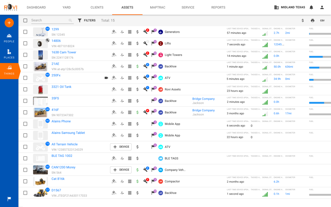Viewport: 331px width, 207px height.
Task: Open the user account profile icon
Action: (322, 7)
